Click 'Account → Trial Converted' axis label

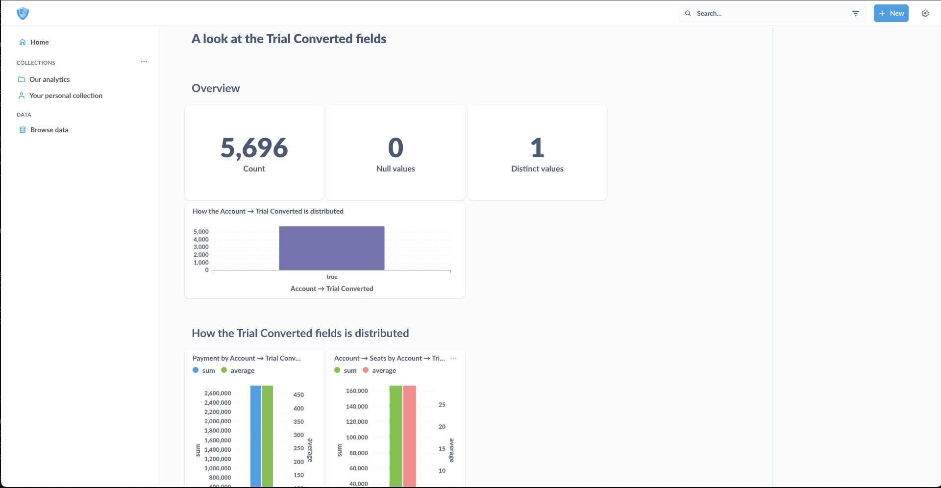332,289
